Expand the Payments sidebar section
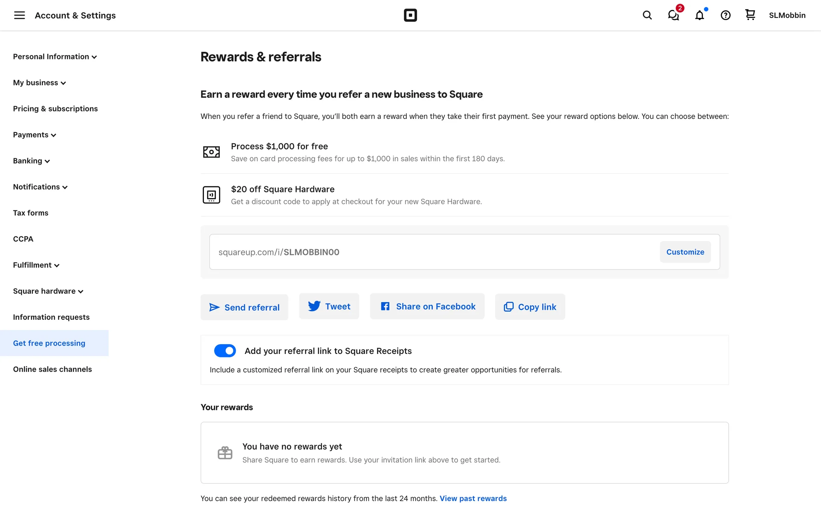The width and height of the screenshot is (821, 513). click(x=35, y=135)
